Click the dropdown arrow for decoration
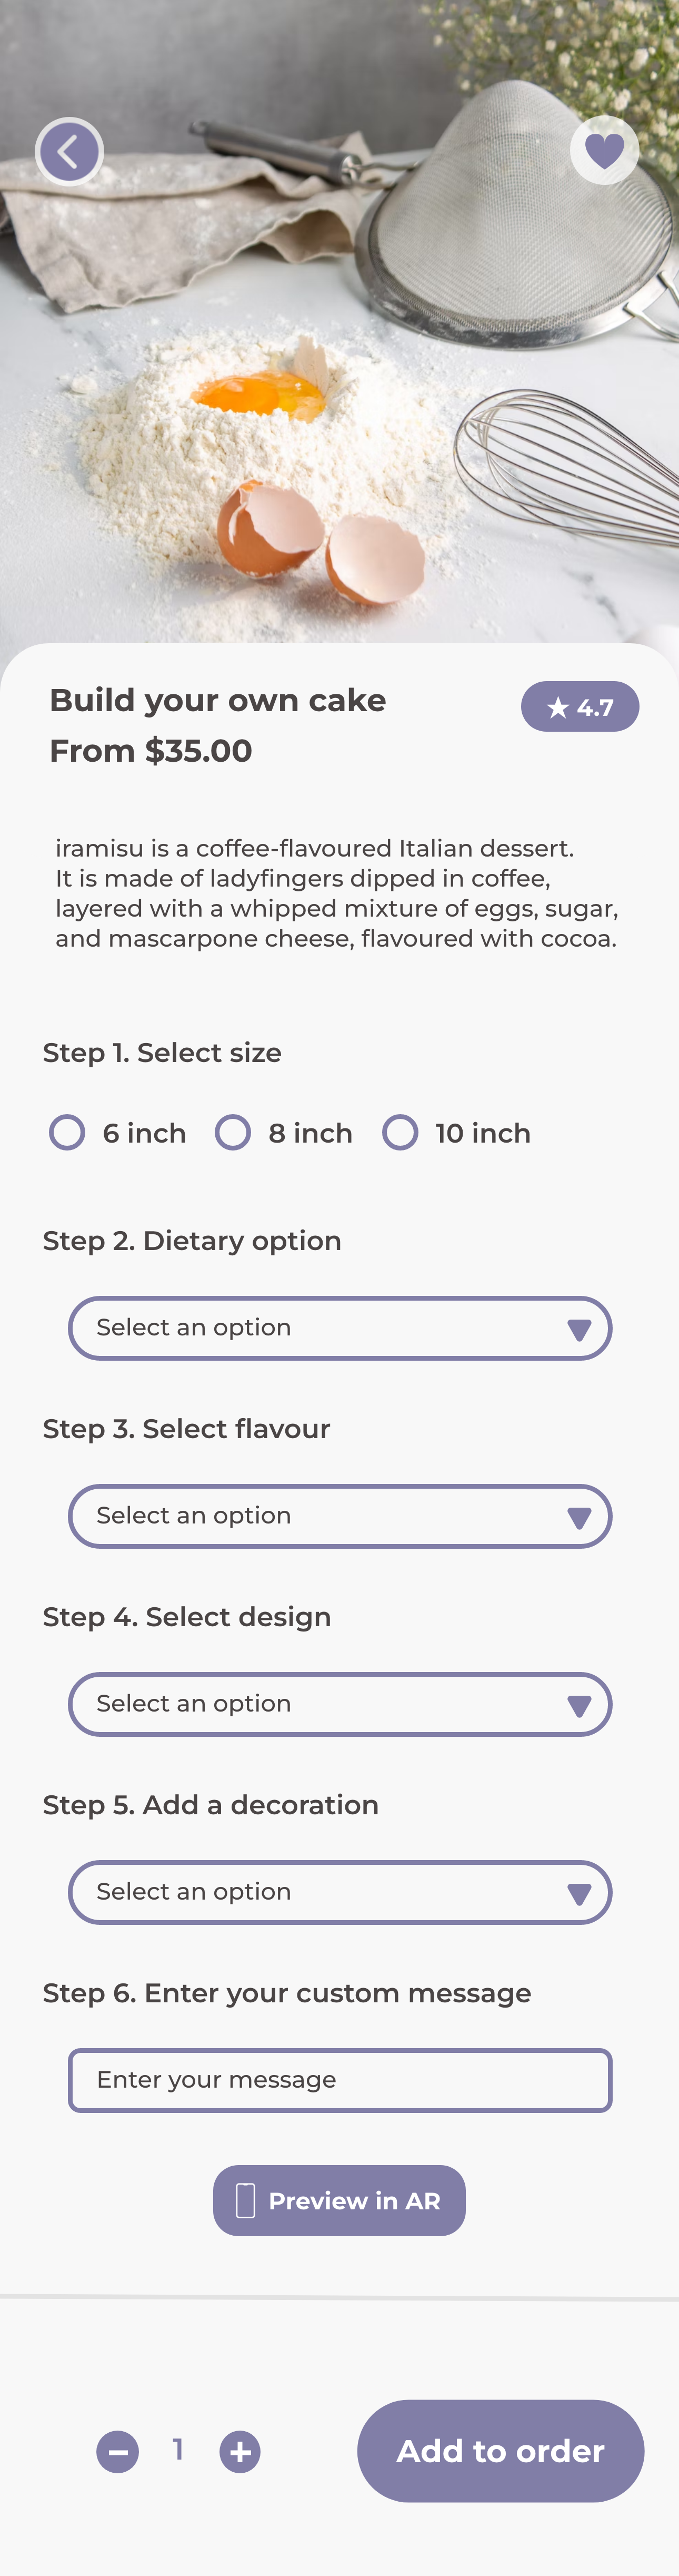Screen dimensions: 679x2576 [579, 1893]
